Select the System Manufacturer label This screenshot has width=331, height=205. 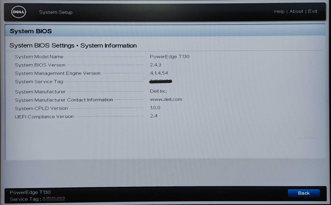[40, 92]
